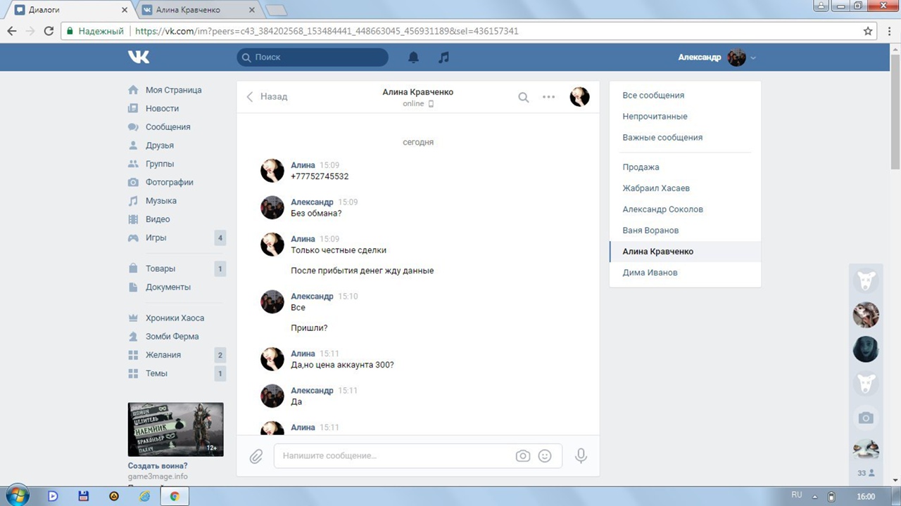
Task: Open the three dots conversation actions menu
Action: click(x=548, y=97)
